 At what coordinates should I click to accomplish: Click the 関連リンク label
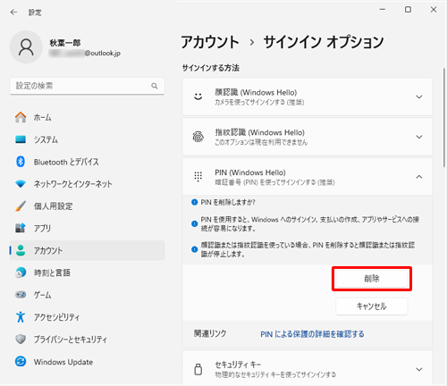pos(210,333)
